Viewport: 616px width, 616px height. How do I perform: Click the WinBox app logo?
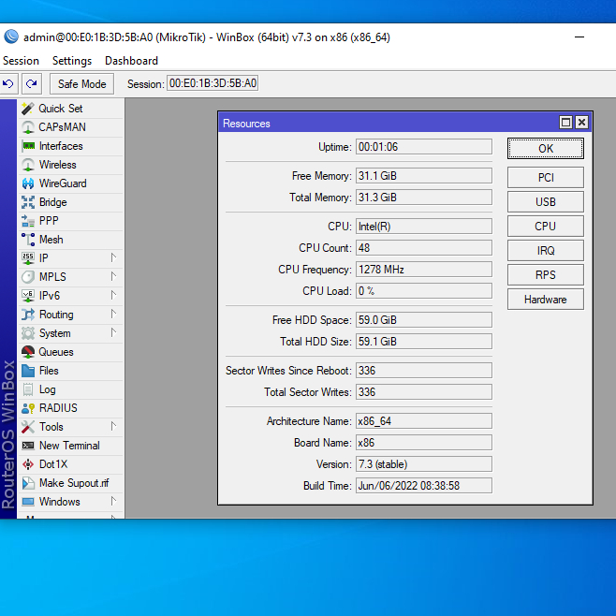(11, 37)
